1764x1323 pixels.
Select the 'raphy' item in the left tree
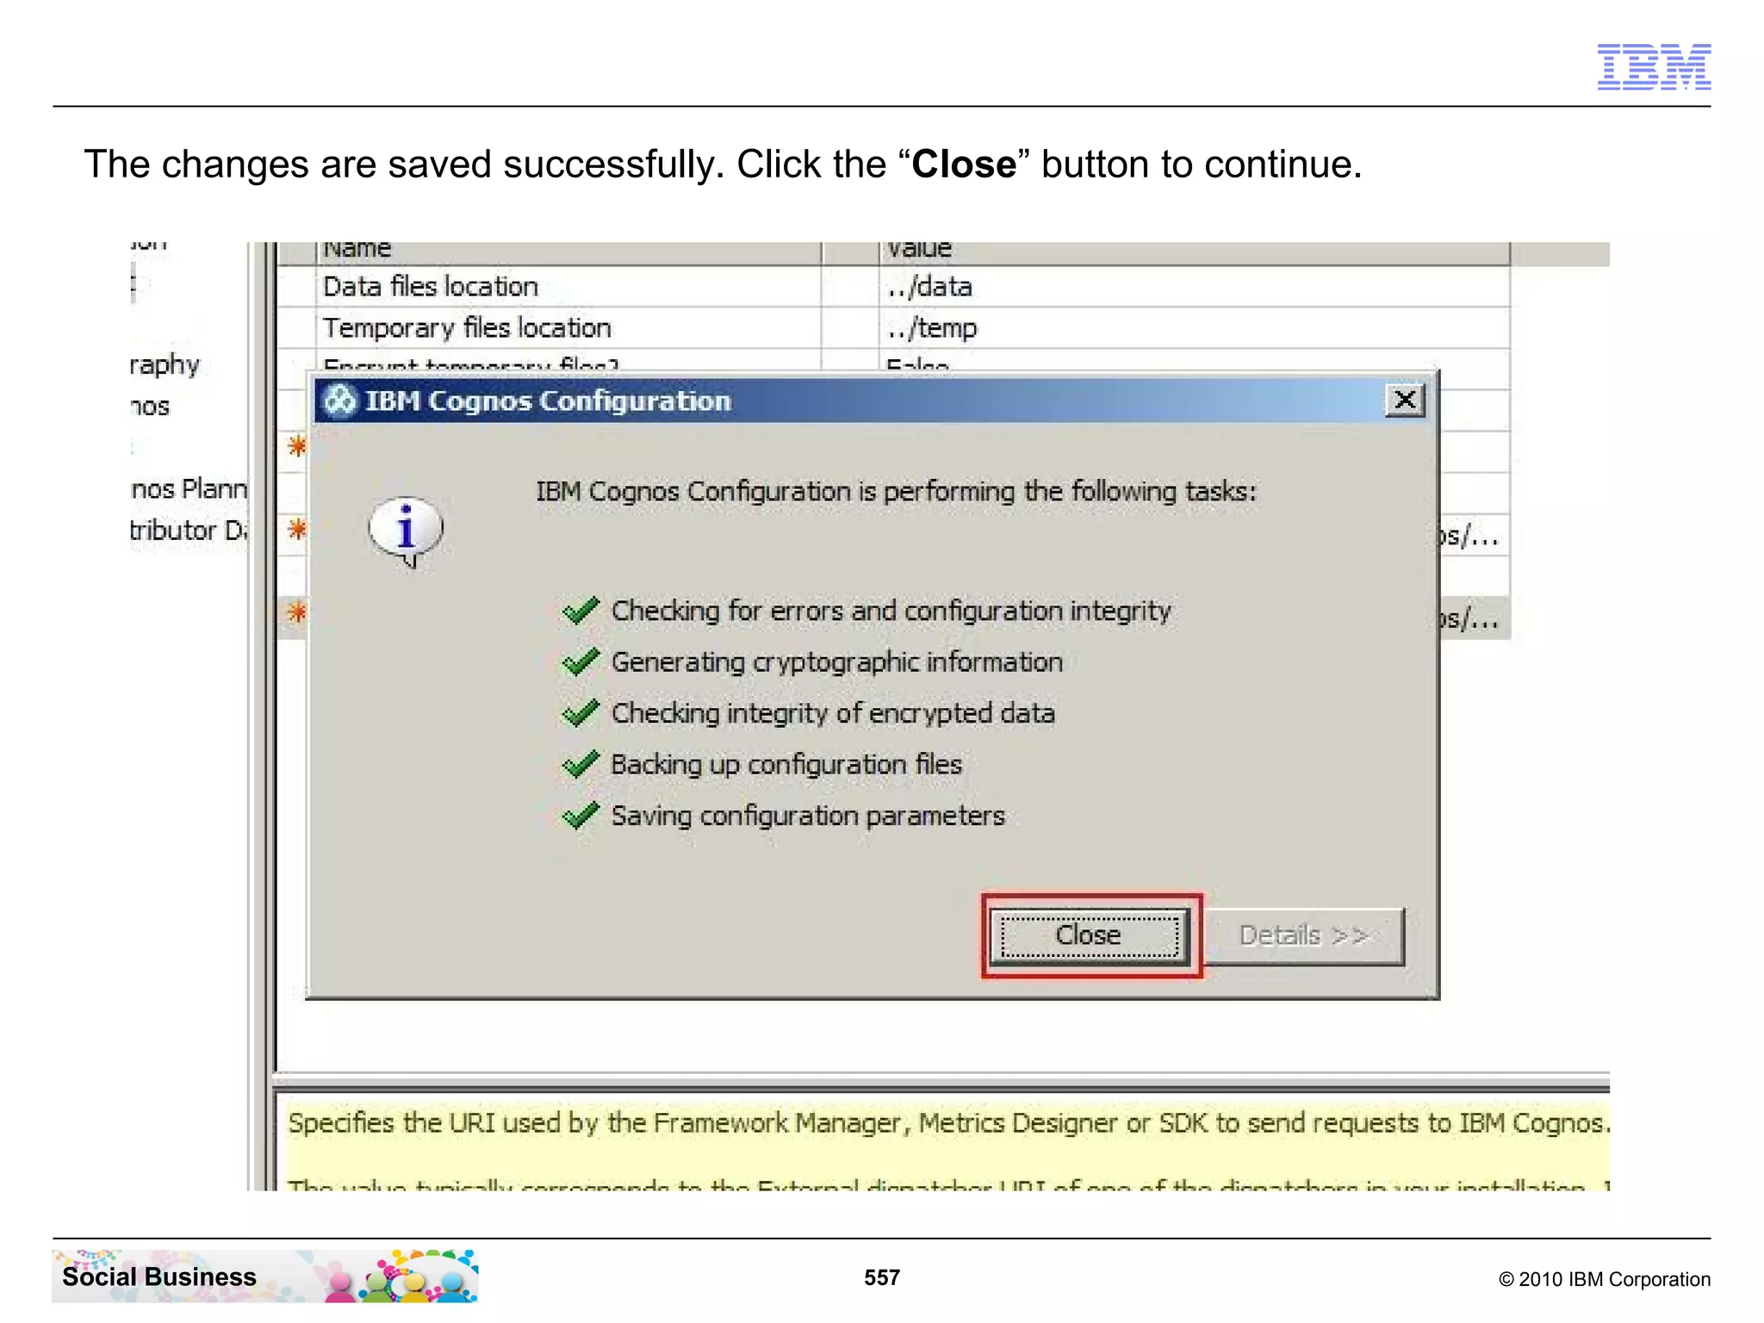[x=165, y=364]
